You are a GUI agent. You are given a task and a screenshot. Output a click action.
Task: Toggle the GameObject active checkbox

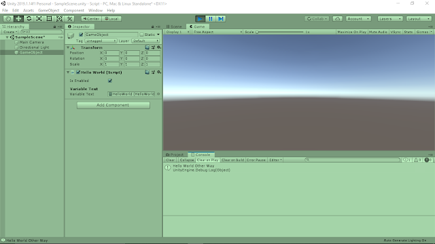[x=81, y=35]
